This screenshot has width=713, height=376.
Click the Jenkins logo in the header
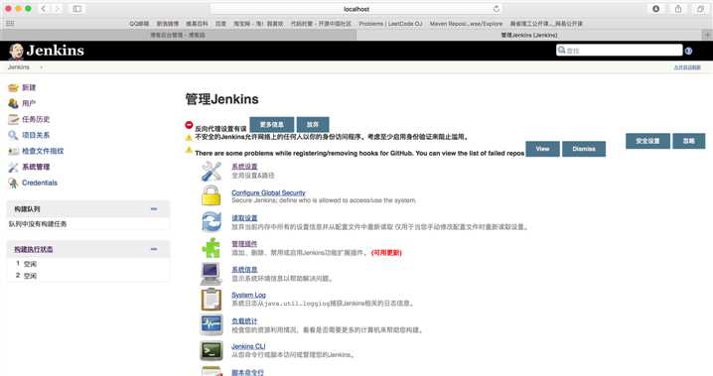point(46,51)
